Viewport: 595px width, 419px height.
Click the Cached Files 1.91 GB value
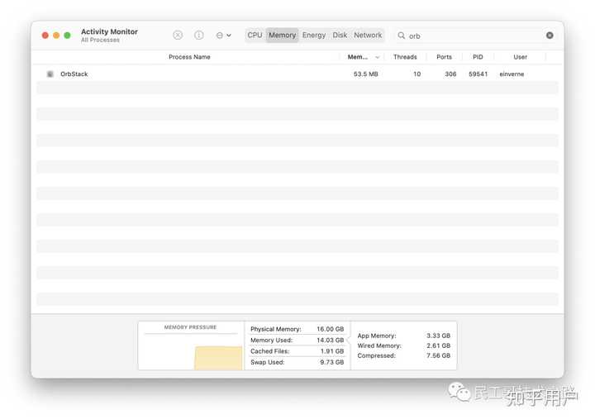coord(332,351)
